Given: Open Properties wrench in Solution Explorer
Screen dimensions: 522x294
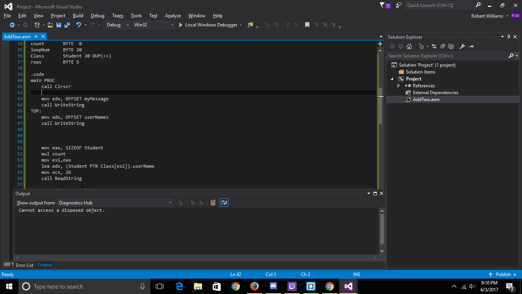Looking at the screenshot, I should pos(462,46).
